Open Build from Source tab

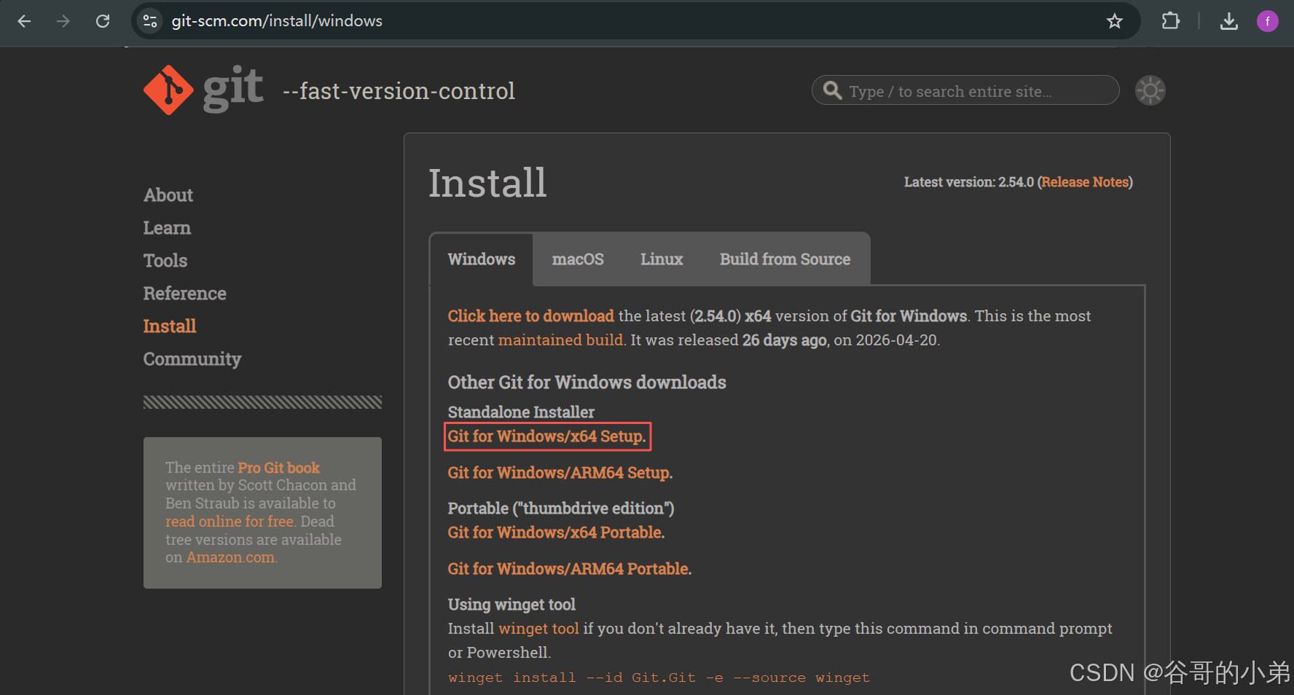point(785,259)
